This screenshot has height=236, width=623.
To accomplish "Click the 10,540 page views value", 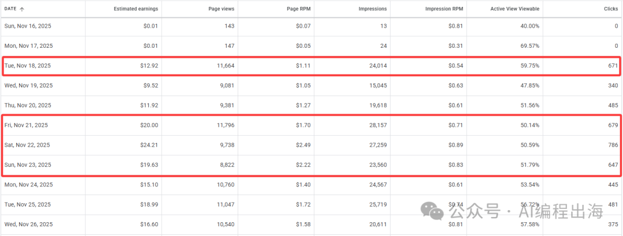I will pyautogui.click(x=226, y=224).
